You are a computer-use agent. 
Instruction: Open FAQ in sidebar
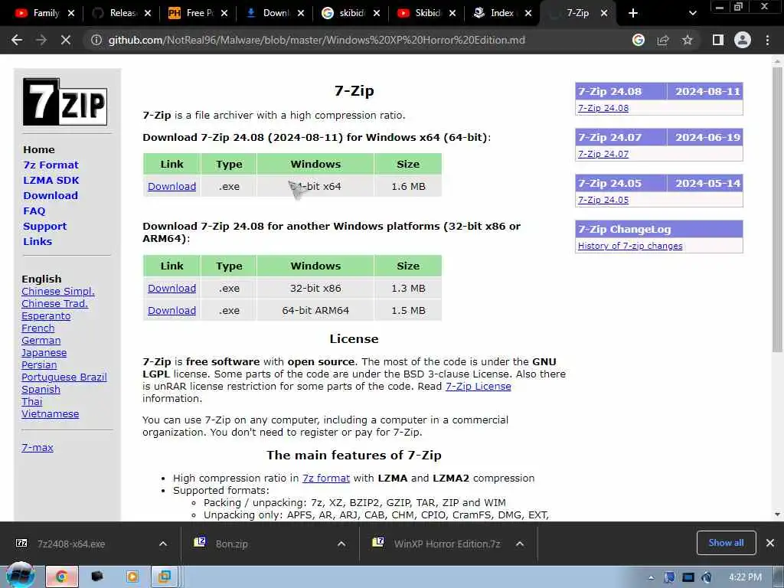coord(34,211)
